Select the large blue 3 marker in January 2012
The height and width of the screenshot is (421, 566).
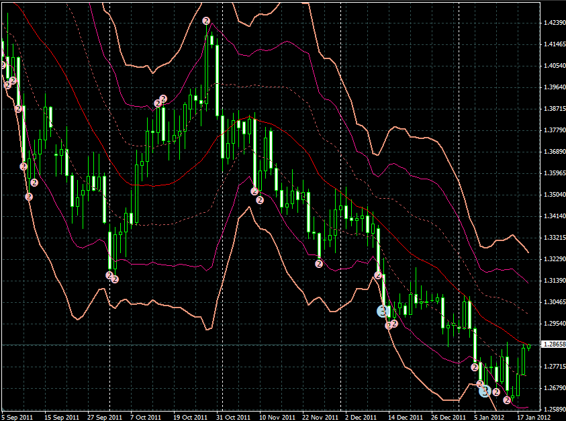click(485, 390)
